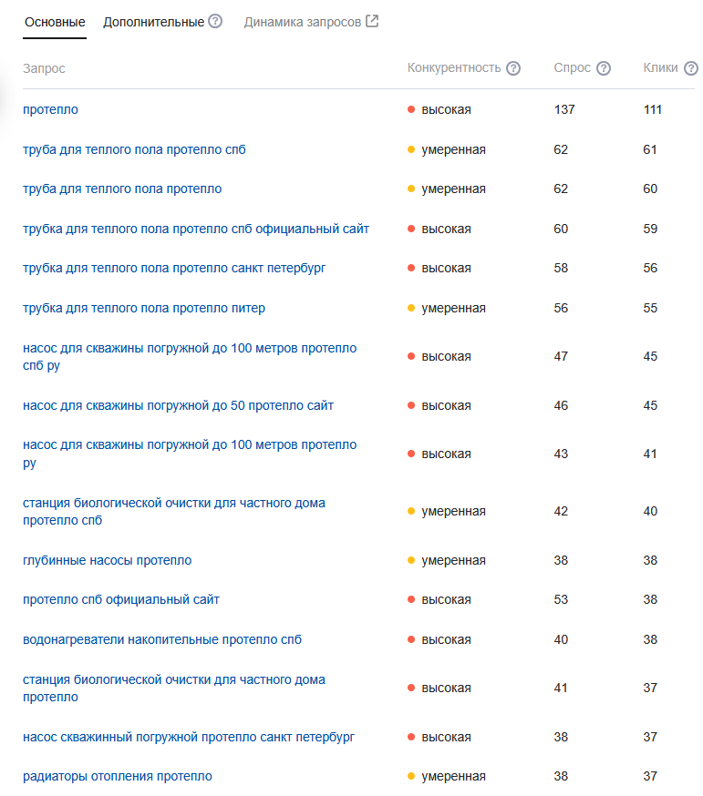Viewport: 703px width, 796px height.
Task: Select demand value 53 in официальный сайт row
Action: click(561, 599)
